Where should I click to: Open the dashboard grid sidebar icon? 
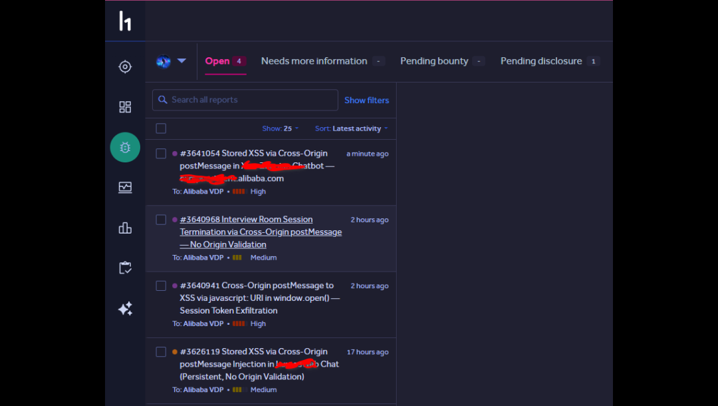125,106
